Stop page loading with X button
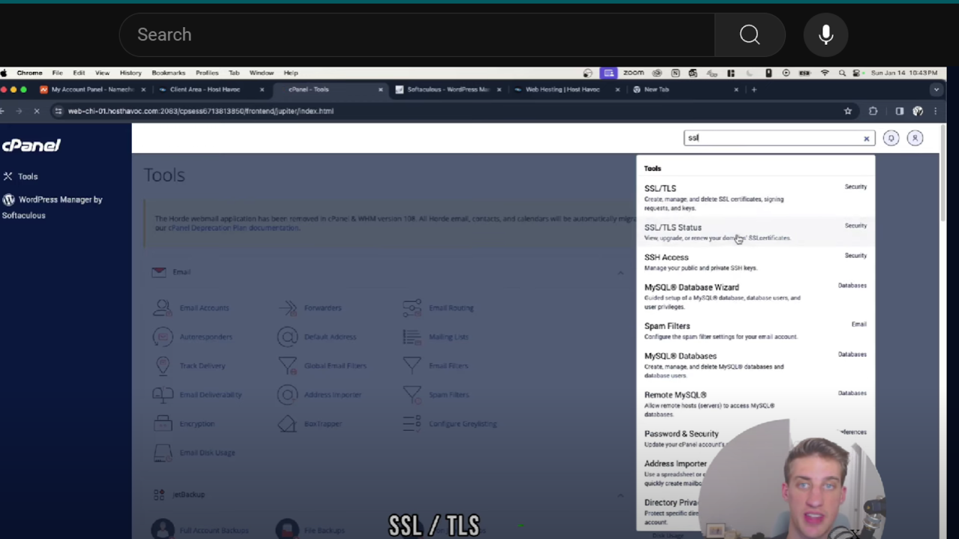Viewport: 959px width, 539px height. coord(37,111)
